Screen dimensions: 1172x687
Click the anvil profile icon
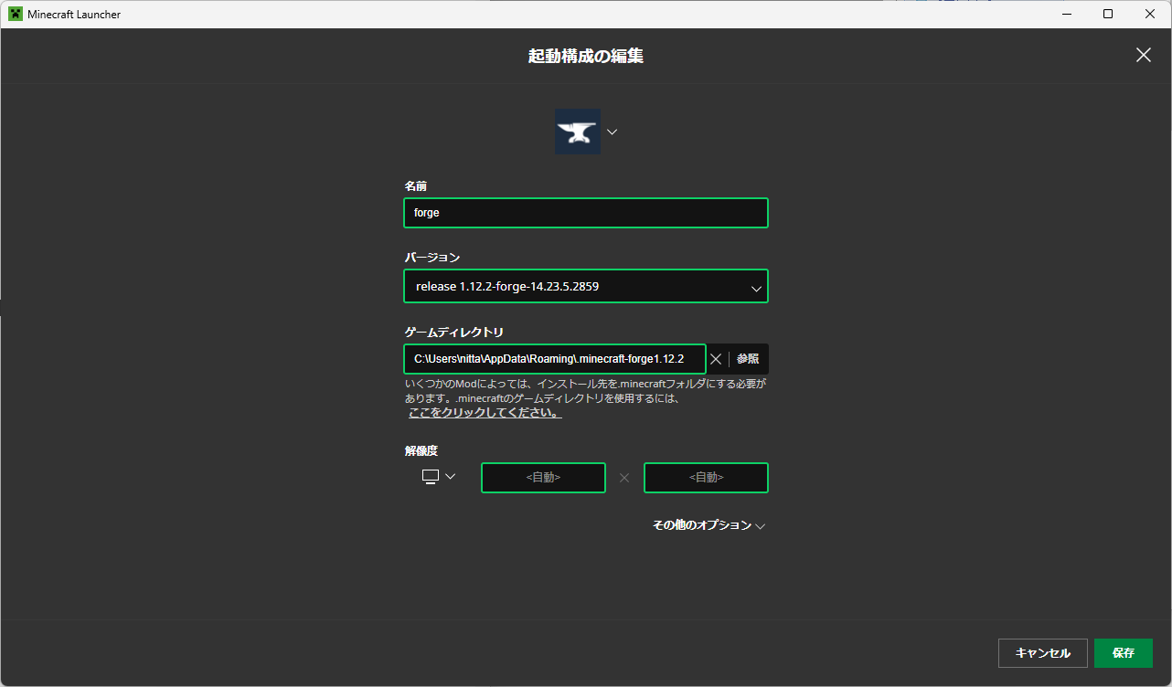point(578,132)
